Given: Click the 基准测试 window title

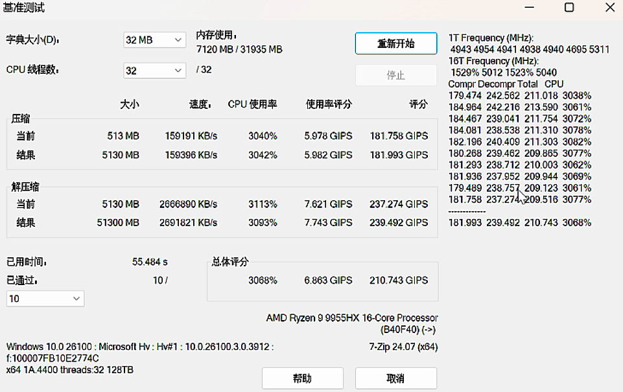Looking at the screenshot, I should pos(25,8).
